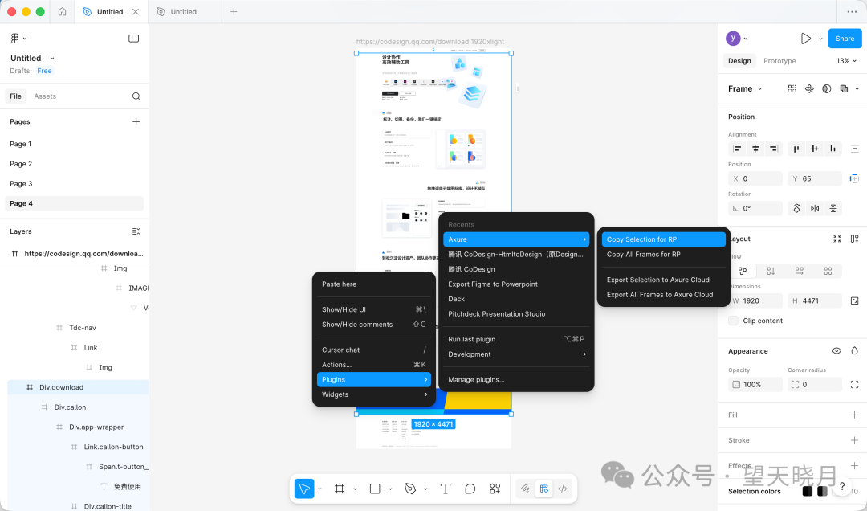Add a Fill with plus button
This screenshot has height=511, width=867.
pyautogui.click(x=854, y=415)
